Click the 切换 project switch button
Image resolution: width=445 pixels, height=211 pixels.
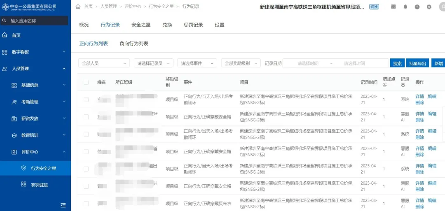(x=374, y=7)
